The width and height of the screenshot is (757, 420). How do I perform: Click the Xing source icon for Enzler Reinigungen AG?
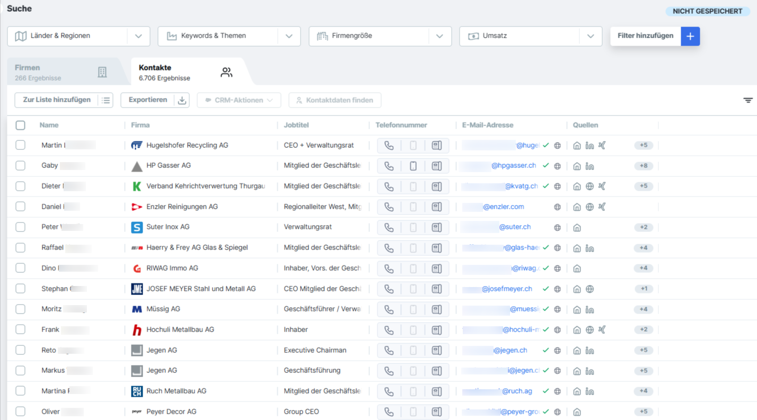click(x=602, y=207)
